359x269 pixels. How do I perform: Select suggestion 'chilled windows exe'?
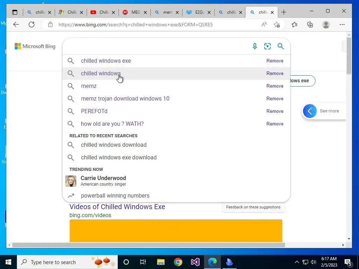[176, 61]
